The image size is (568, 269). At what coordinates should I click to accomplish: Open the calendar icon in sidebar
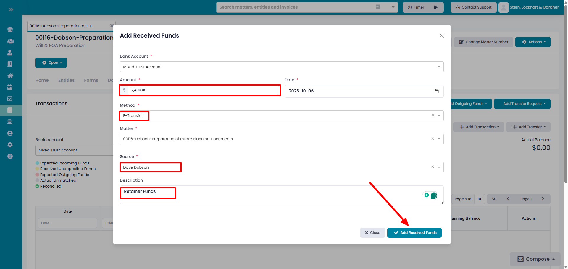(x=10, y=87)
